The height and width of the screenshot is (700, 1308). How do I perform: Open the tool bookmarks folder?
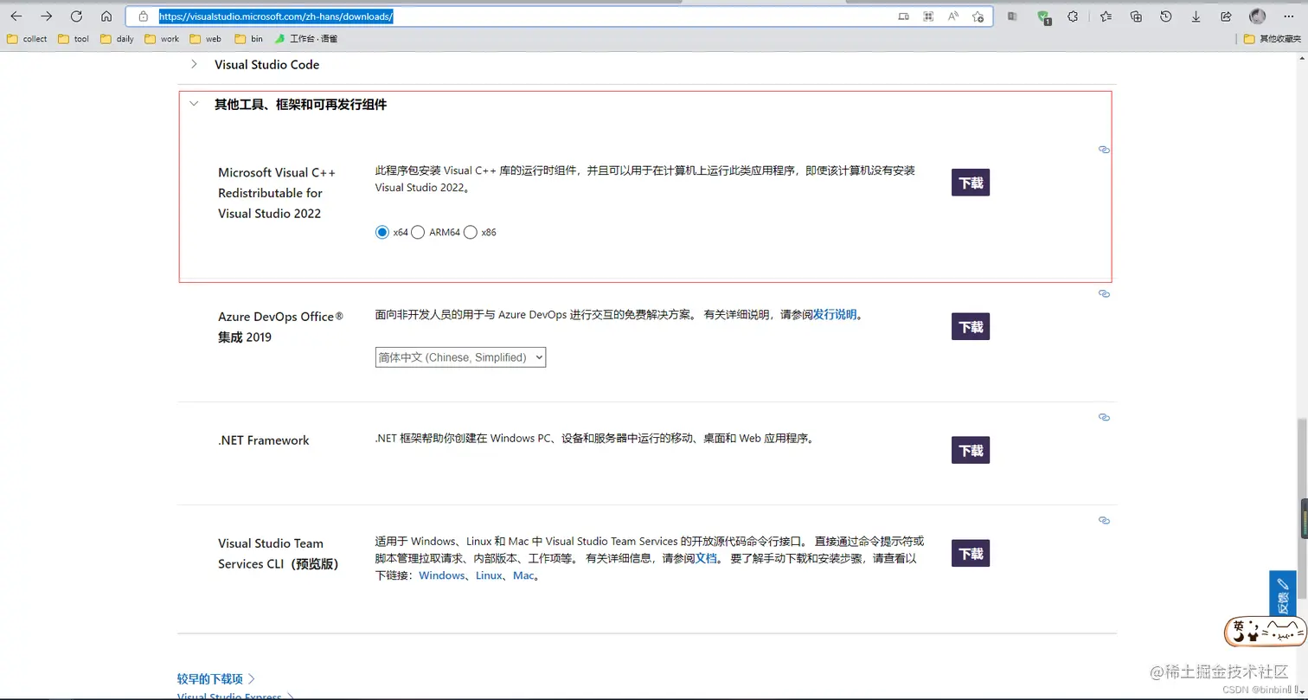74,39
